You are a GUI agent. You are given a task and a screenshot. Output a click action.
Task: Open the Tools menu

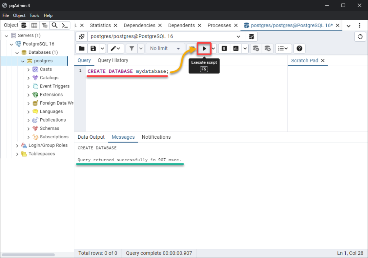tap(34, 15)
